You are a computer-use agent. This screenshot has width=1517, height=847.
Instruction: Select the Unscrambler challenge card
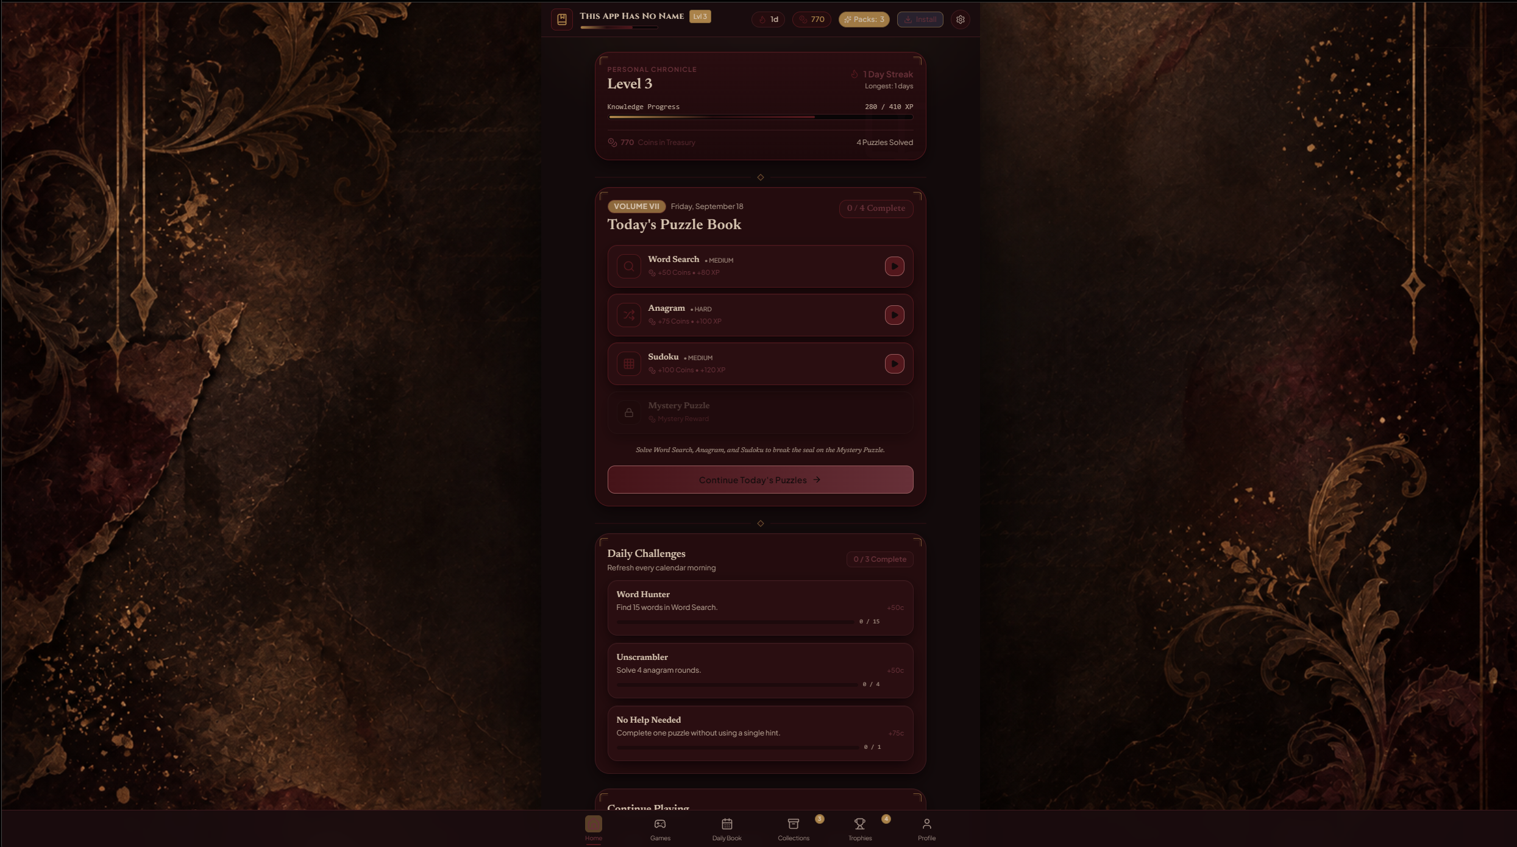click(760, 670)
